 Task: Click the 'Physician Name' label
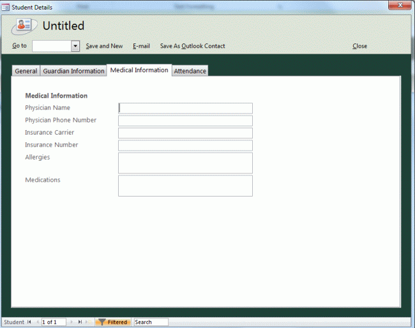coord(48,108)
